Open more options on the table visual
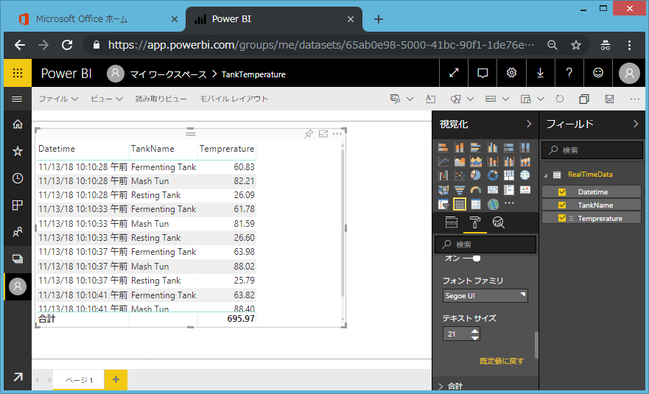The height and width of the screenshot is (394, 649). pos(337,134)
